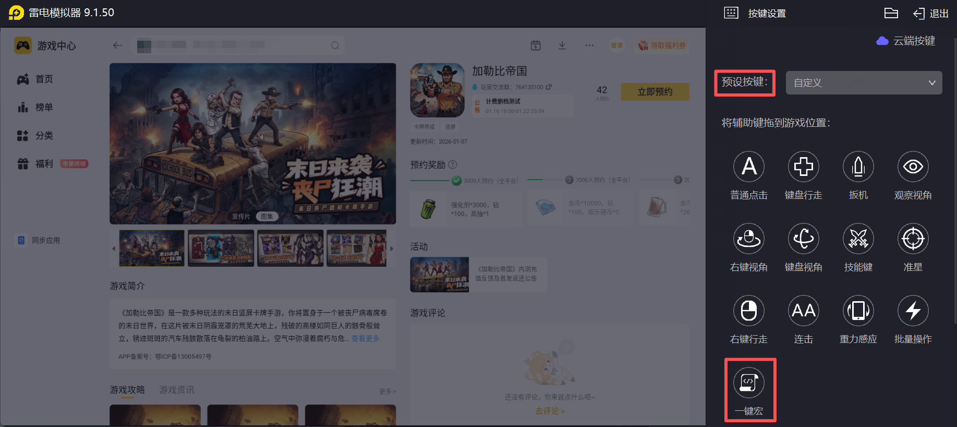The height and width of the screenshot is (427, 957).
Task: Click the back arrow in game center
Action: pos(117,45)
